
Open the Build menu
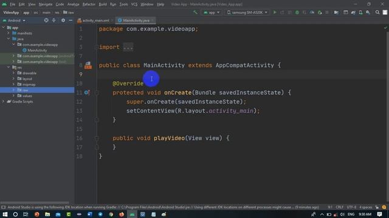103,4
